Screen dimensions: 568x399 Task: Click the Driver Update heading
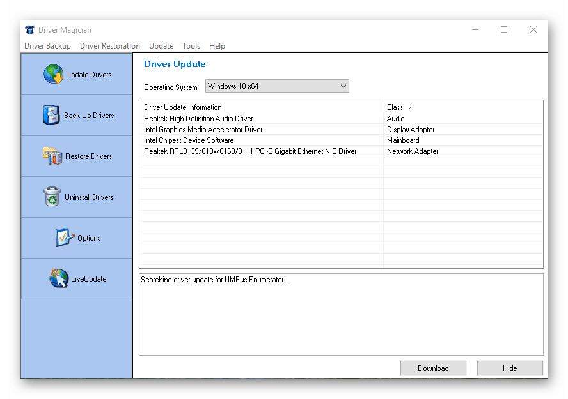pos(175,64)
